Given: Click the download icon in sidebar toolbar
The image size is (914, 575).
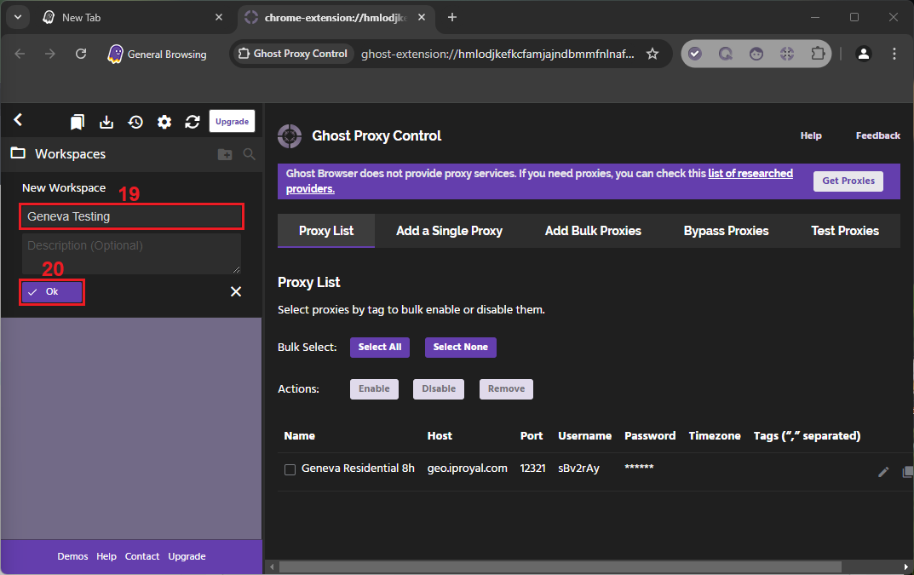Looking at the screenshot, I should tap(106, 122).
